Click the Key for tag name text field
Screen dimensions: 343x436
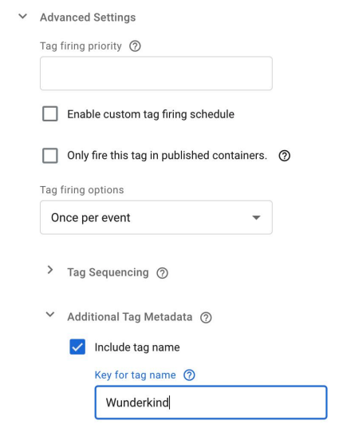pyautogui.click(x=211, y=402)
